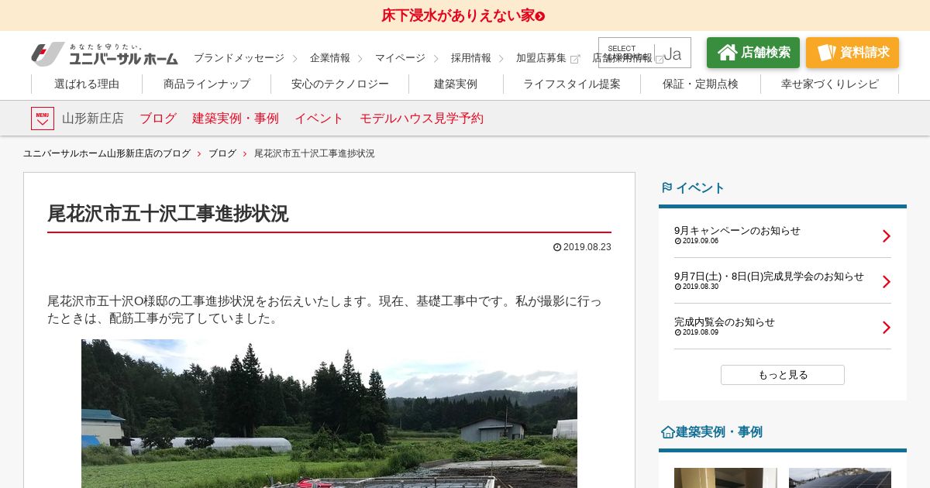
Task: Open the SELECT language dropdown
Action: pos(645,53)
